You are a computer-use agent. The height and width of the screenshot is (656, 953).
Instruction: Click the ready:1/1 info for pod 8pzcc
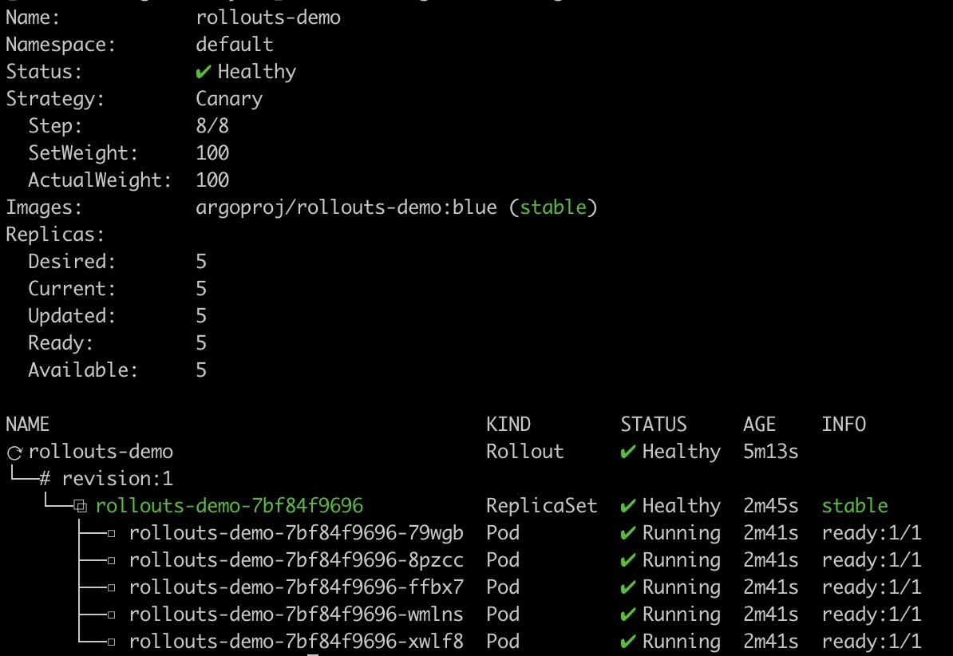coord(872,560)
